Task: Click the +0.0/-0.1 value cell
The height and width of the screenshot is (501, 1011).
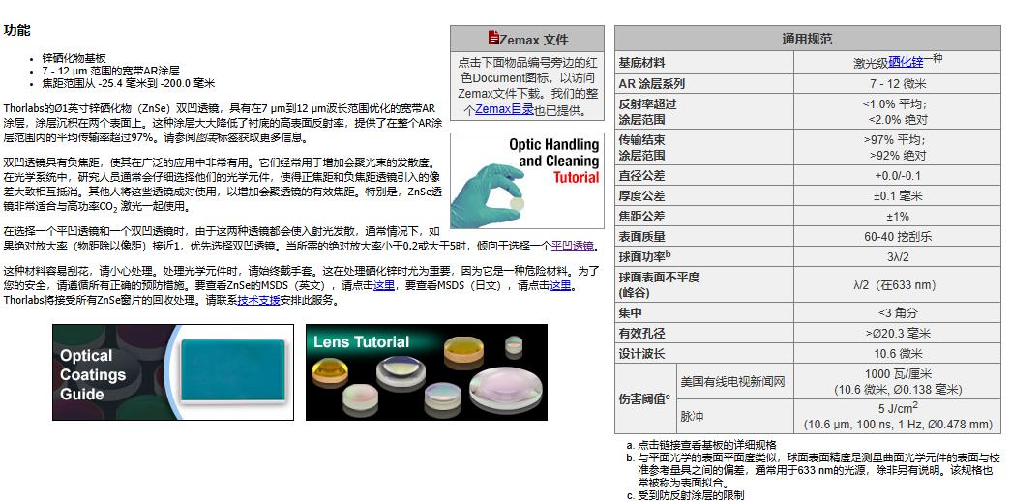Action: (x=898, y=175)
